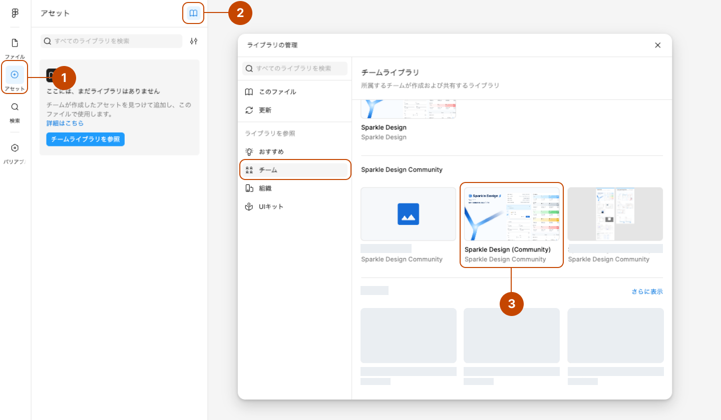Click the Sparkle Design Community section heading

pyautogui.click(x=402, y=169)
